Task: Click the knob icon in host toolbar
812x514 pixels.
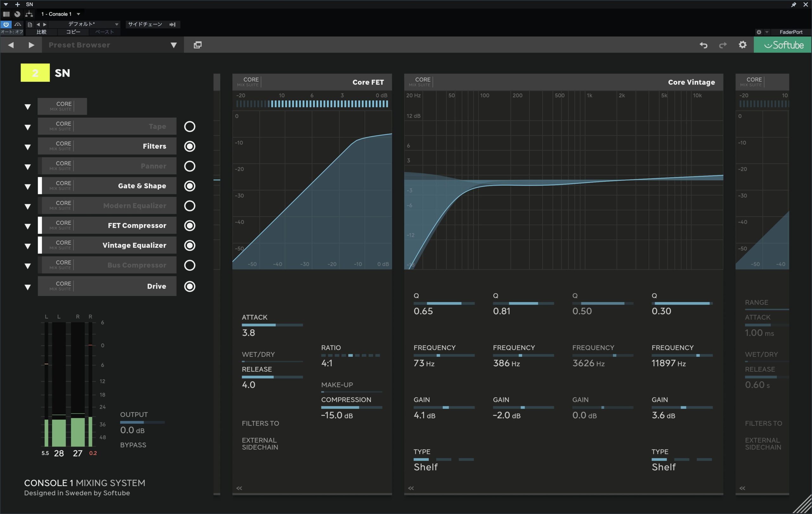Action: tap(17, 14)
